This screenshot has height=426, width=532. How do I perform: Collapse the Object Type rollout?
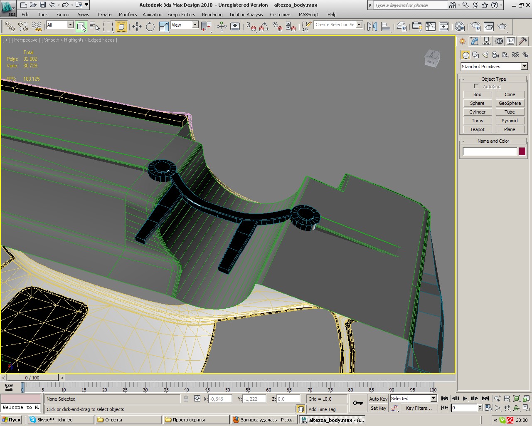[x=493, y=79]
